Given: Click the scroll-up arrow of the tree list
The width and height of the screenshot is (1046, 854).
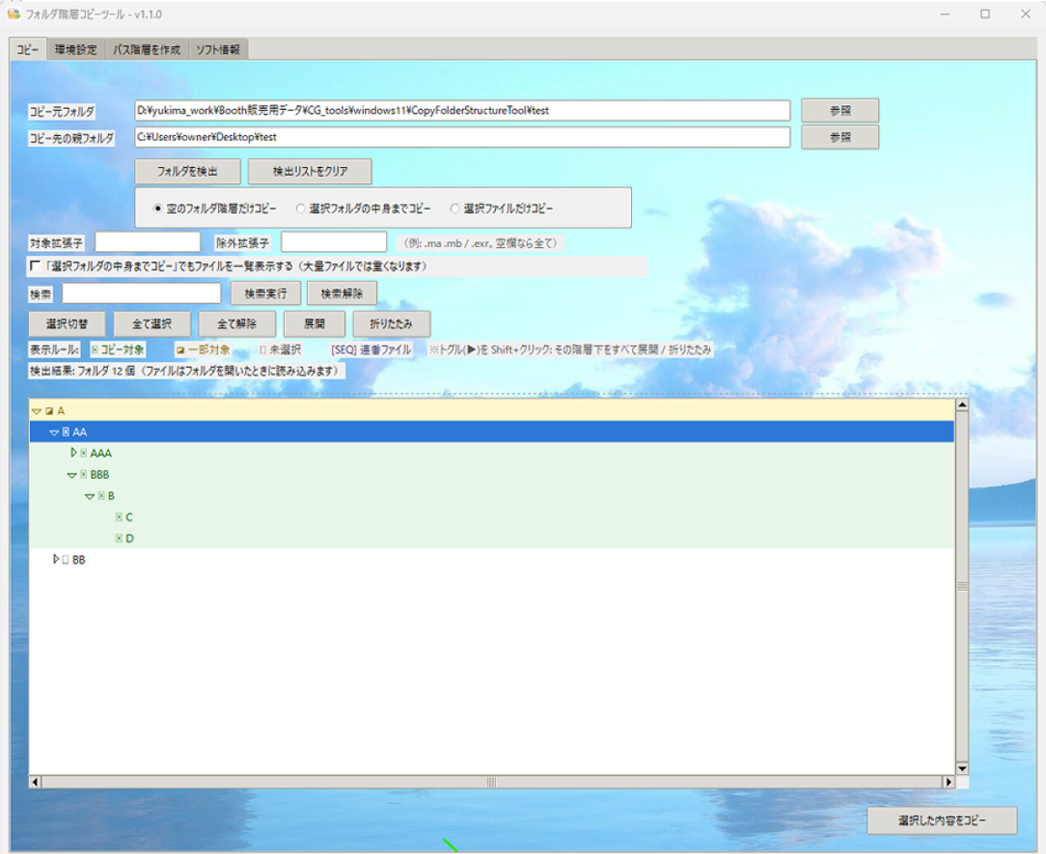Looking at the screenshot, I should (x=962, y=405).
